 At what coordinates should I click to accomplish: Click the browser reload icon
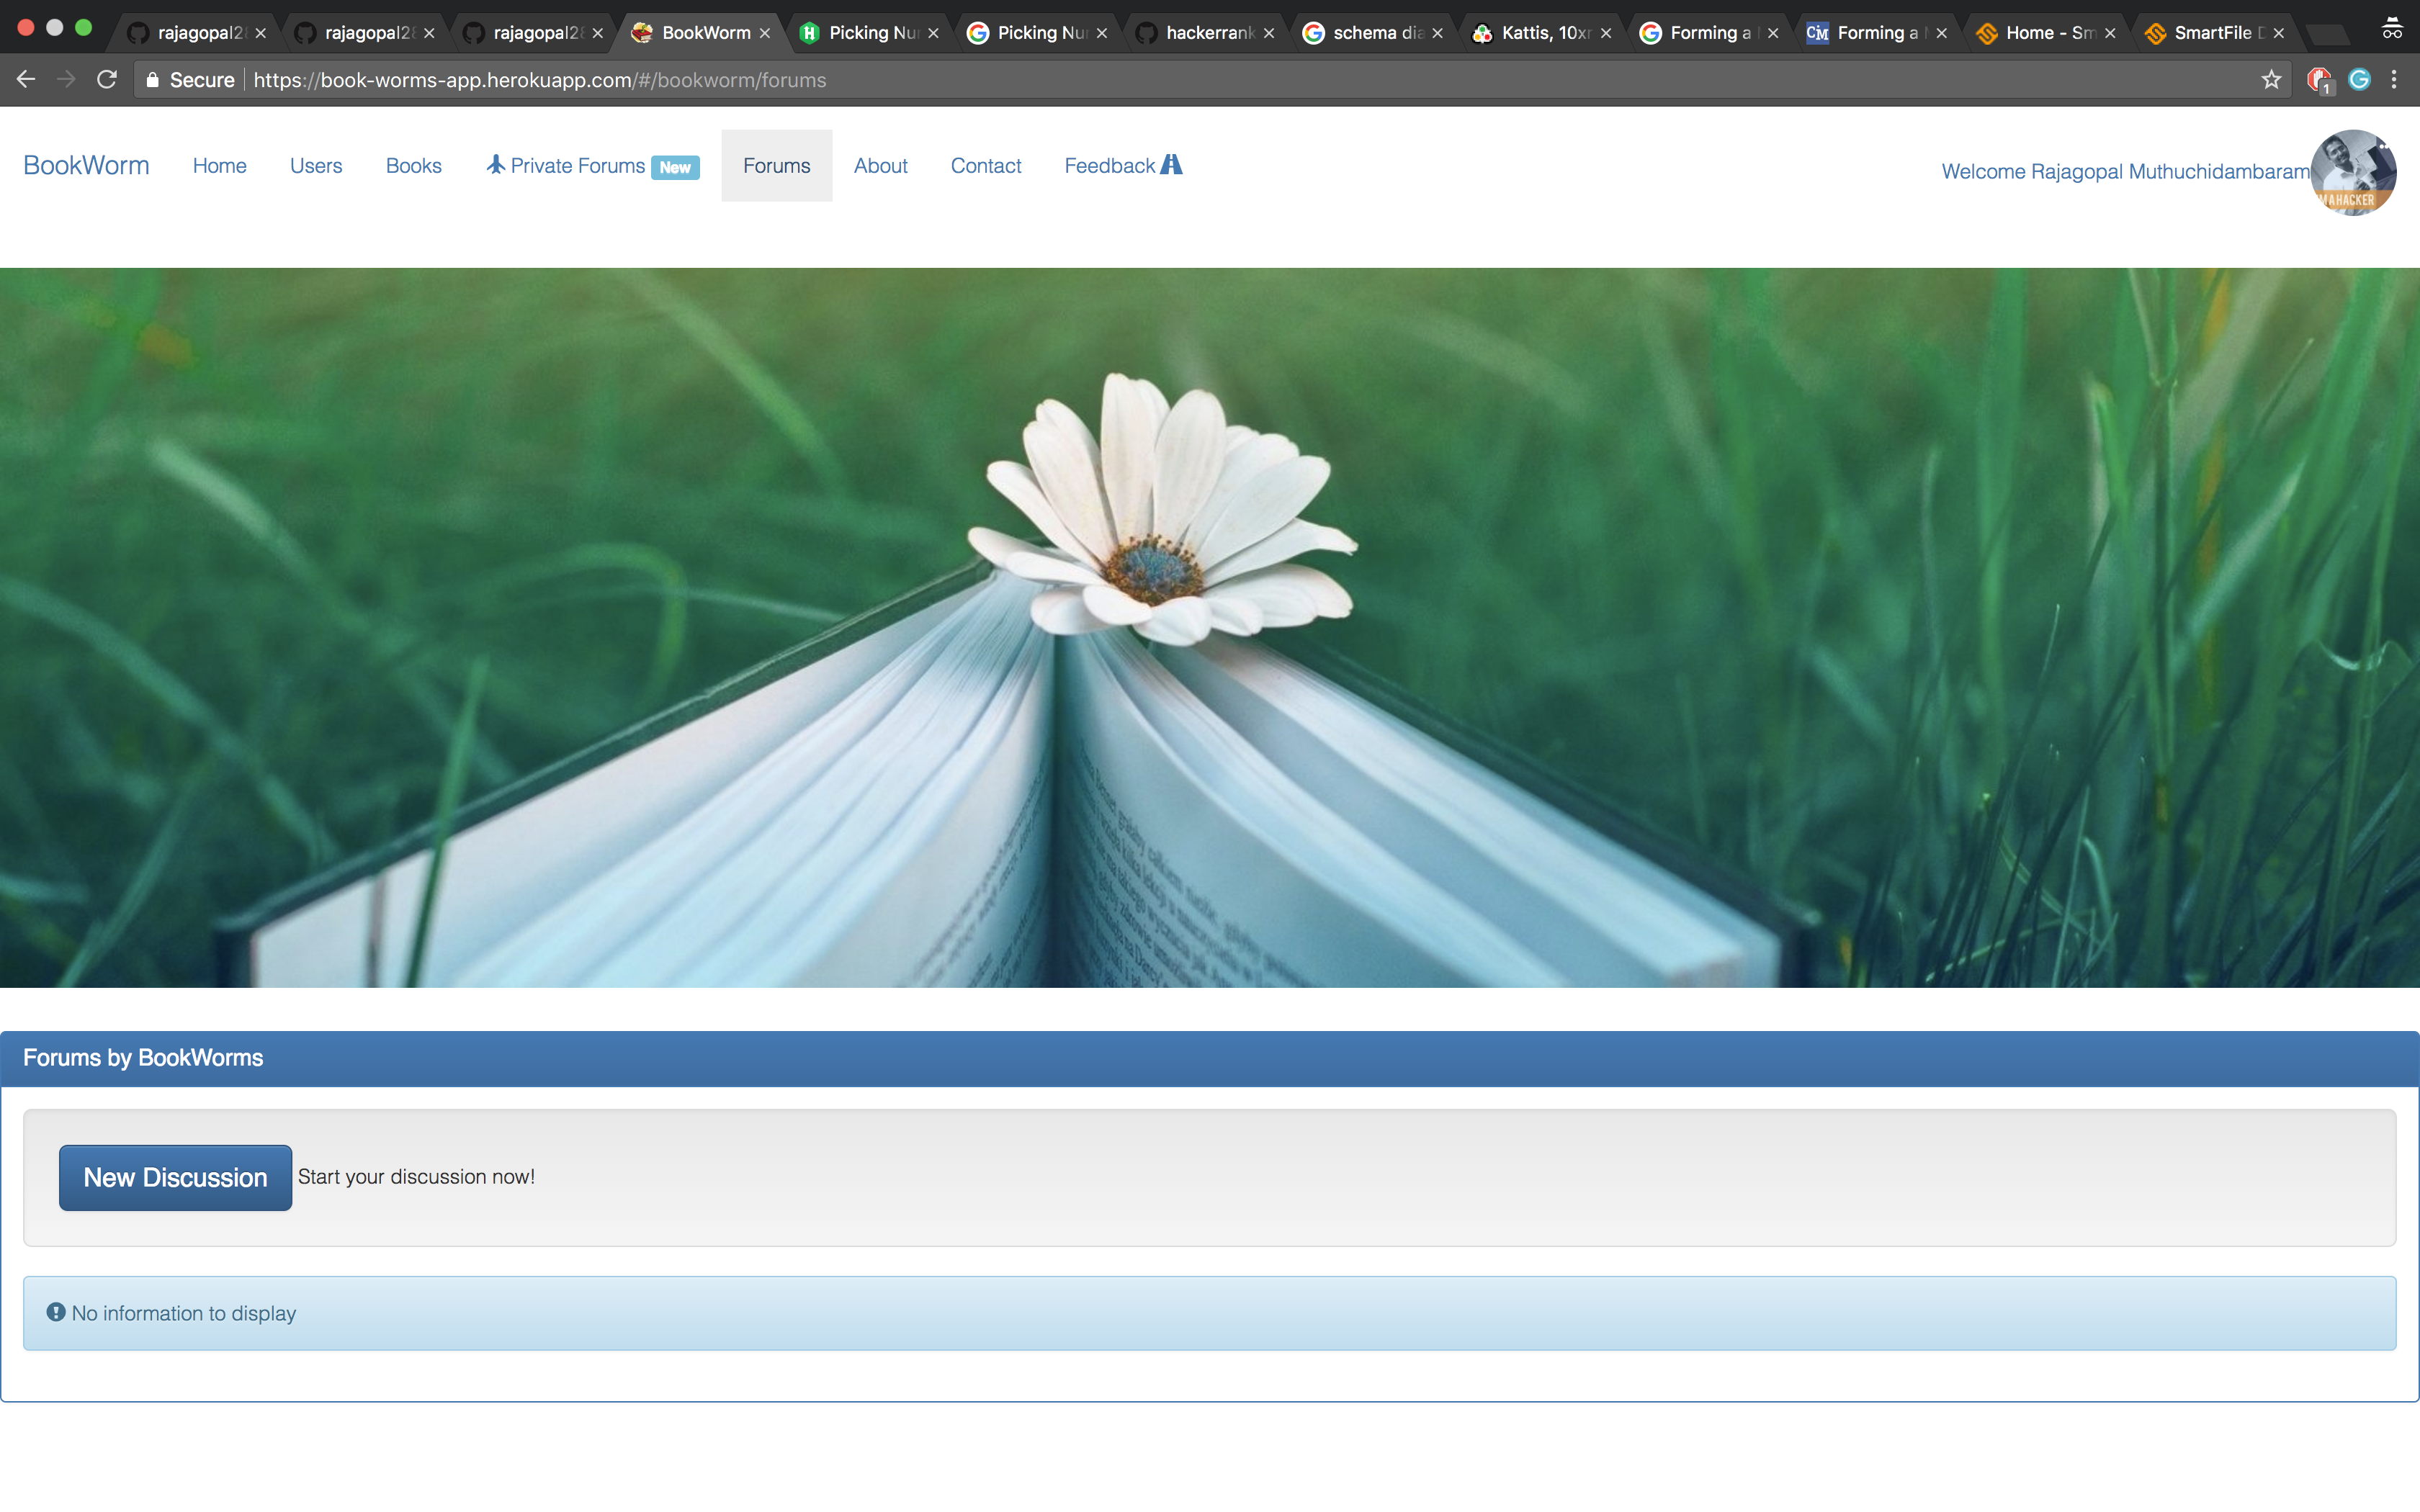107,80
